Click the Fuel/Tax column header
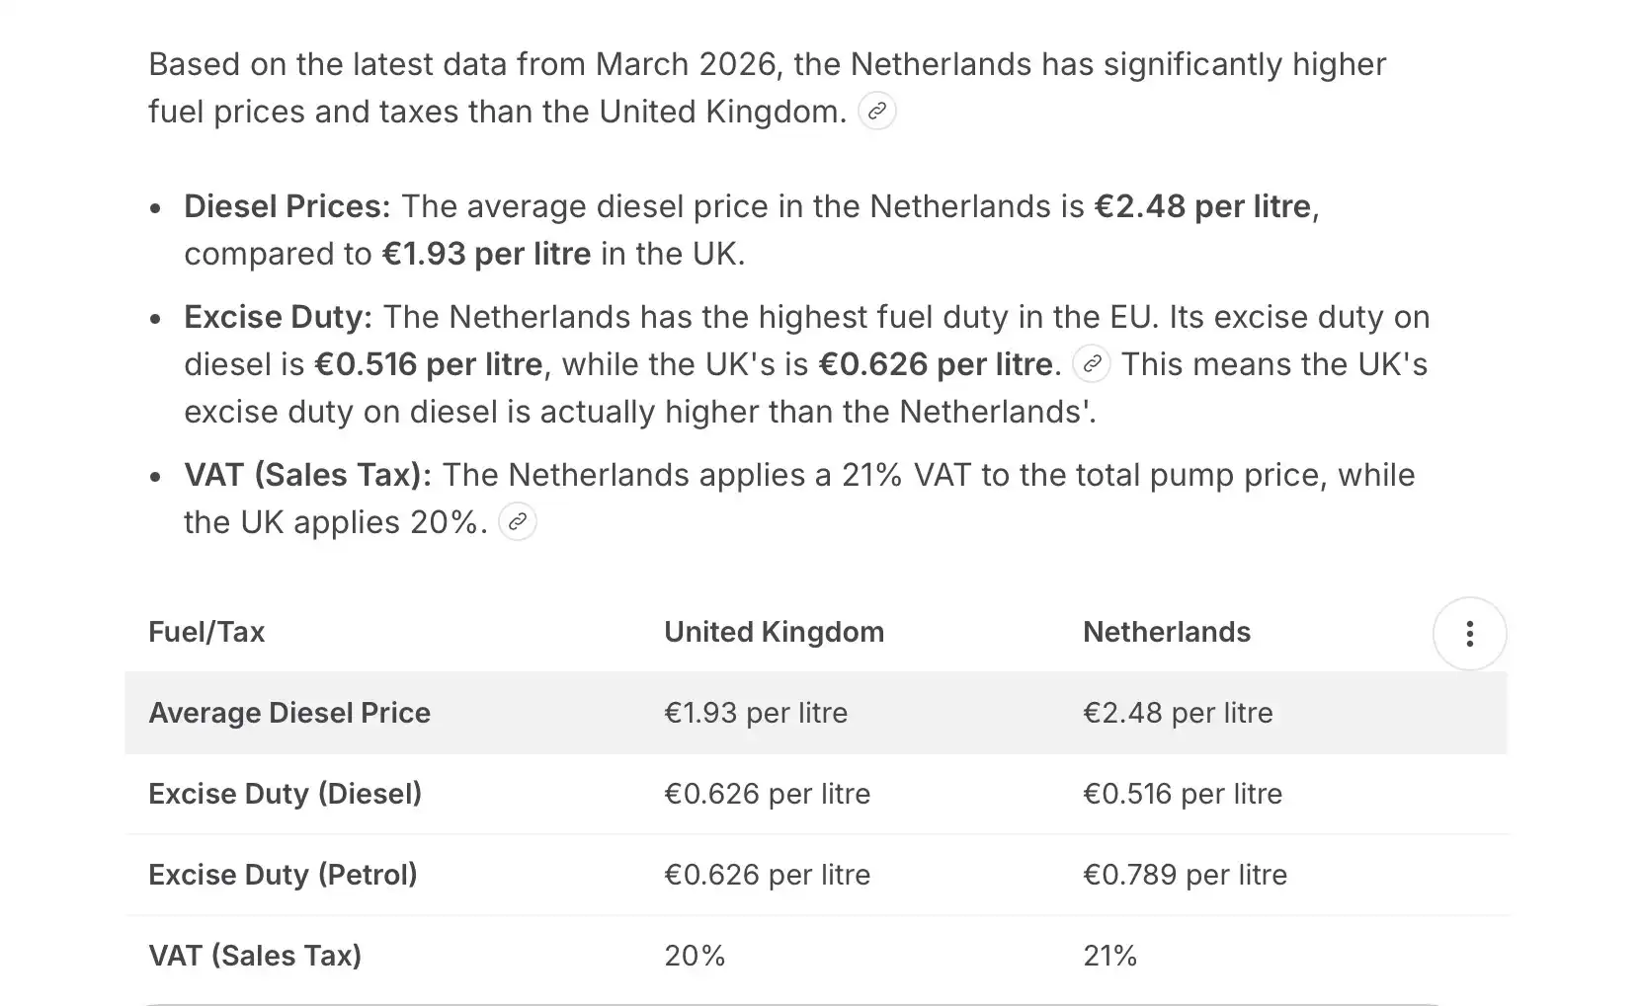 tap(206, 632)
